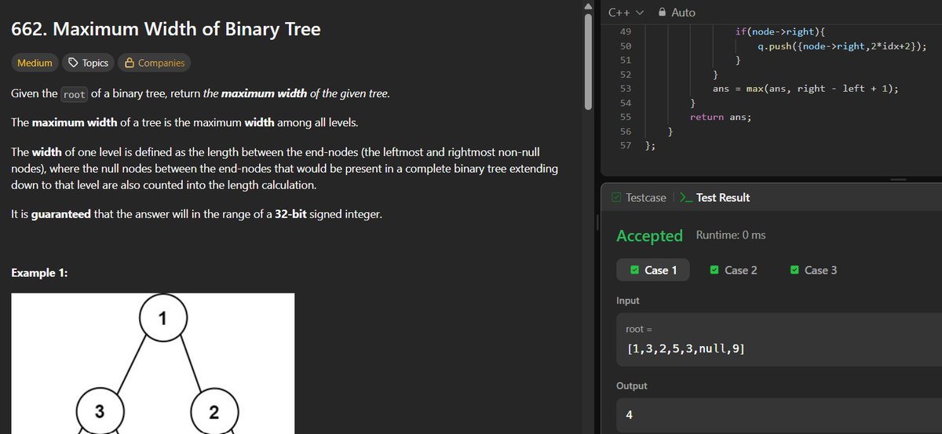Click the green checkbox icon beside Testcase
The height and width of the screenshot is (434, 942).
point(616,198)
